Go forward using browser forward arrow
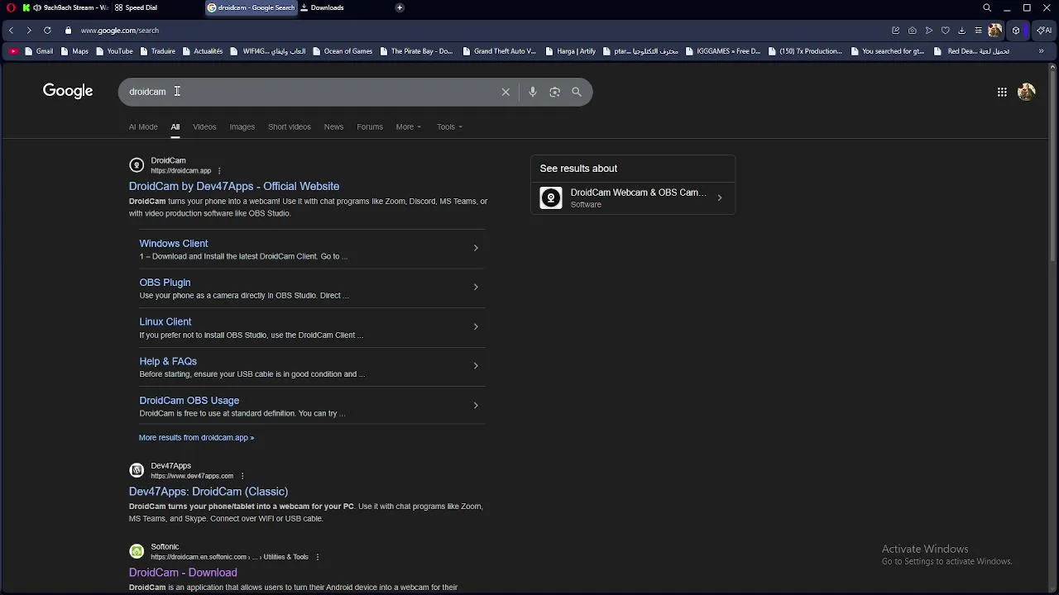The height and width of the screenshot is (595, 1059). [29, 31]
